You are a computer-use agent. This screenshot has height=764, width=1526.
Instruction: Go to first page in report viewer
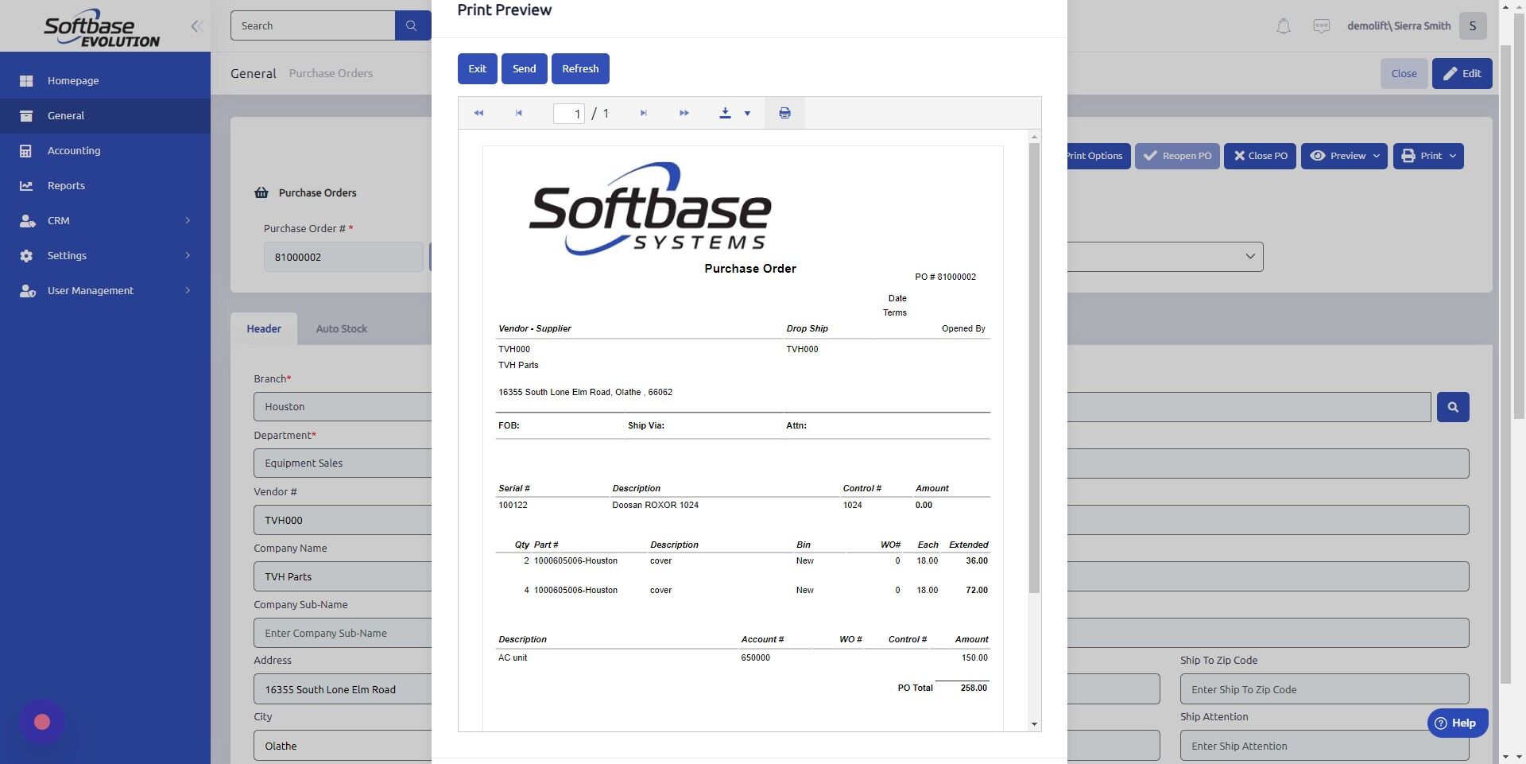[x=478, y=113]
